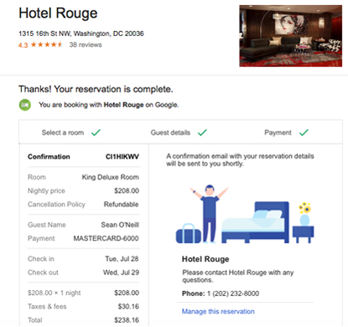This screenshot has height=327, width=348.
Task: Click the Select a room checkmark
Action: click(x=96, y=132)
